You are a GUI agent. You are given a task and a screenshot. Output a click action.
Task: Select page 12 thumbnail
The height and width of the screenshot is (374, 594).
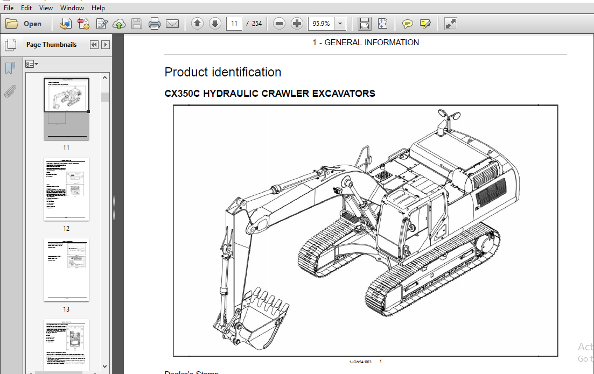coord(66,189)
